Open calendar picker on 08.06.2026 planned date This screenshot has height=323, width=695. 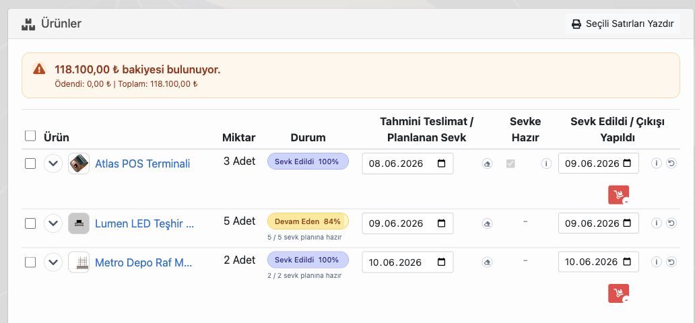442,164
